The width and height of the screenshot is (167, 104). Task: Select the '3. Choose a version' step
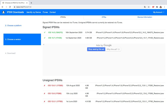click(x=22, y=39)
